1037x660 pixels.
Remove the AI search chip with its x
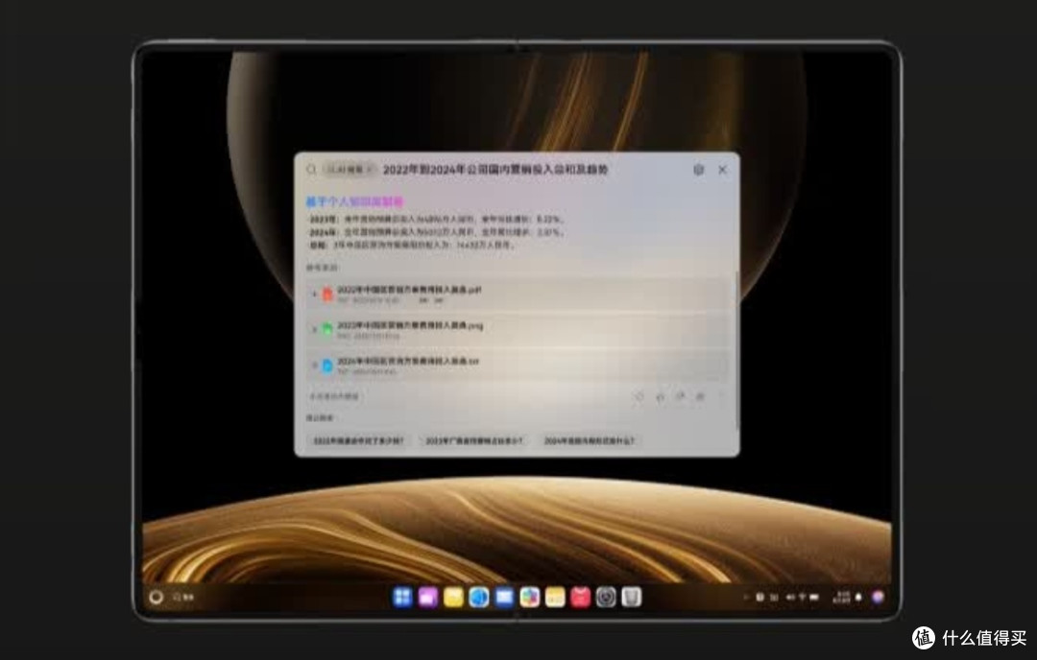click(x=369, y=170)
